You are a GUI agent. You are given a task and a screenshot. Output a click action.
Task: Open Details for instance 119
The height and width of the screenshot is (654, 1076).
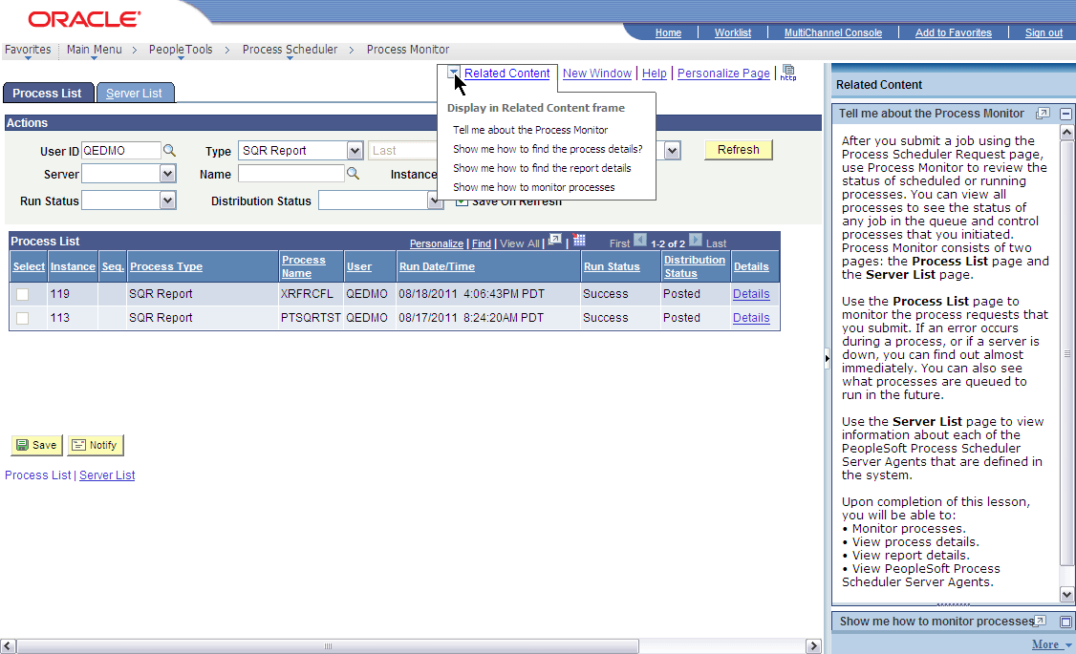(751, 294)
